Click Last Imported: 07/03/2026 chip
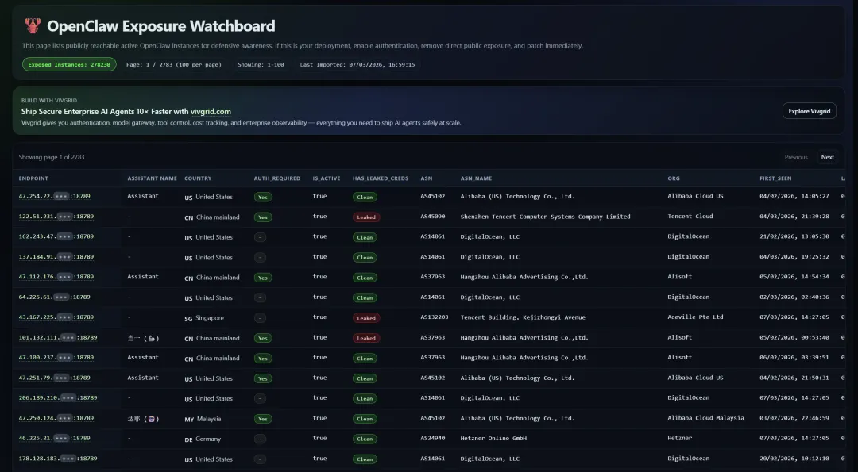The image size is (858, 472). [x=357, y=64]
